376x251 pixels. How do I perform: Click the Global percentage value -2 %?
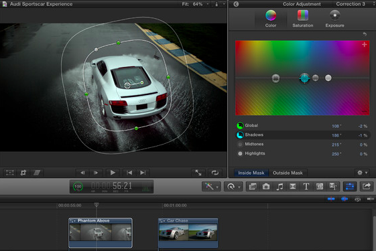click(x=363, y=126)
